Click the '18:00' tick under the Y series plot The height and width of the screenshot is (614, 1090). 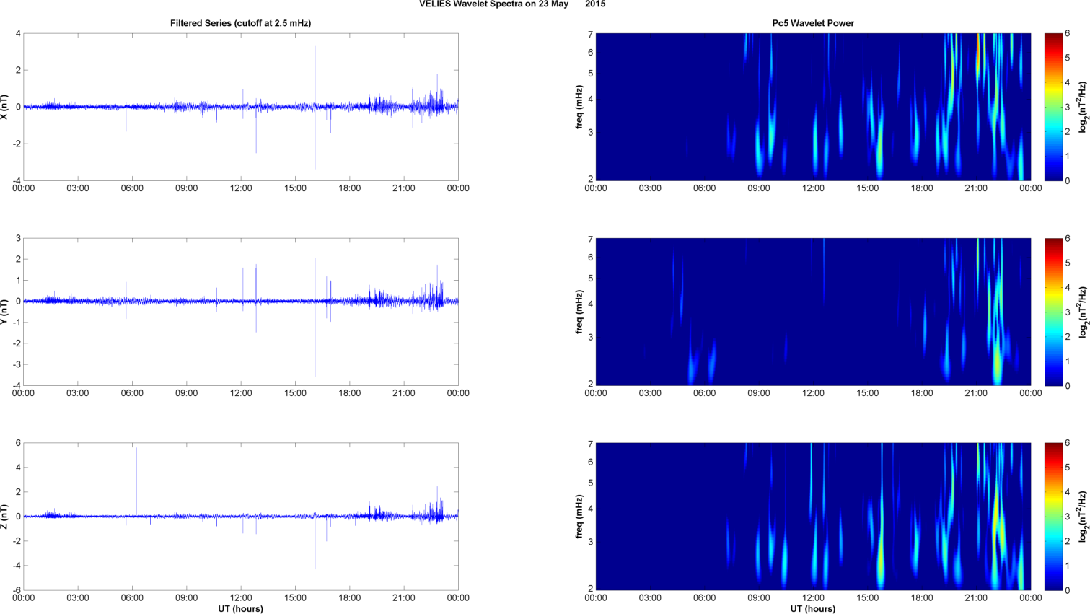coord(350,393)
